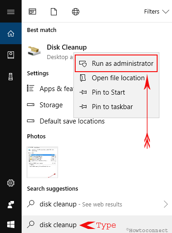172x233 pixels.
Task: Click the pin icon beside Pin to Start
Action: coord(83,92)
